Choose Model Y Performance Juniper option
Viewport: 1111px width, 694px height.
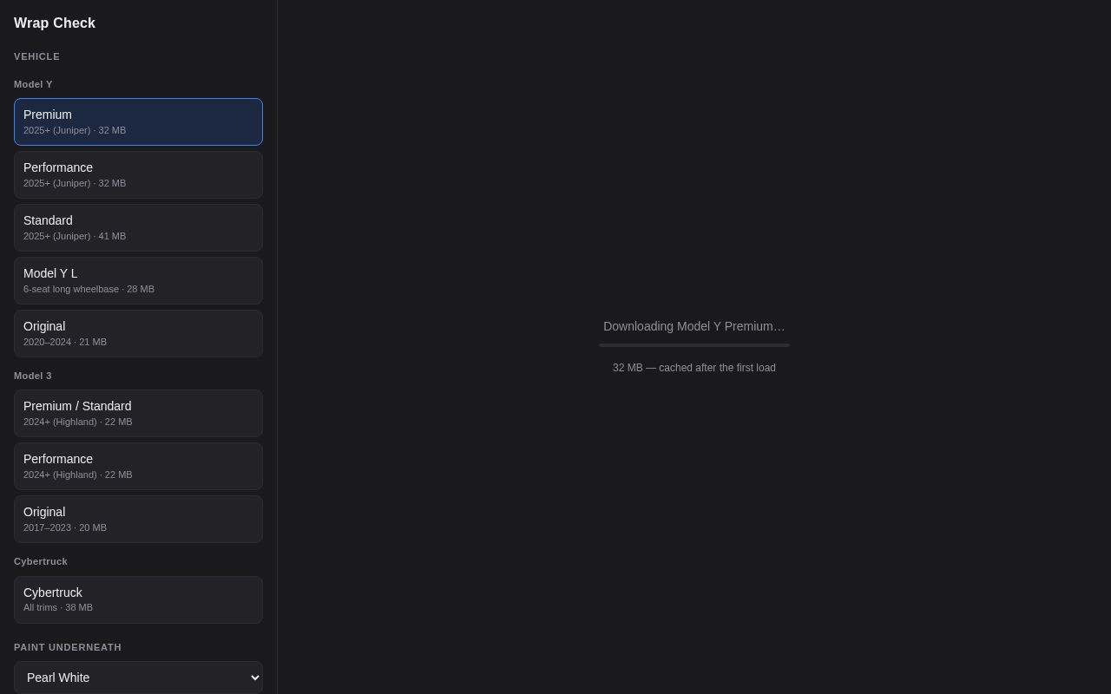pos(138,174)
